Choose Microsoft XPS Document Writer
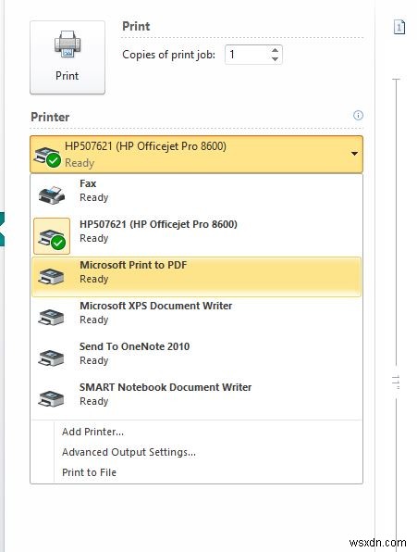This screenshot has width=417, height=552. click(x=196, y=317)
